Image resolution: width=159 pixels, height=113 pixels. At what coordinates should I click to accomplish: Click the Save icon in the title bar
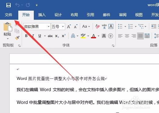click(x=9, y=5)
